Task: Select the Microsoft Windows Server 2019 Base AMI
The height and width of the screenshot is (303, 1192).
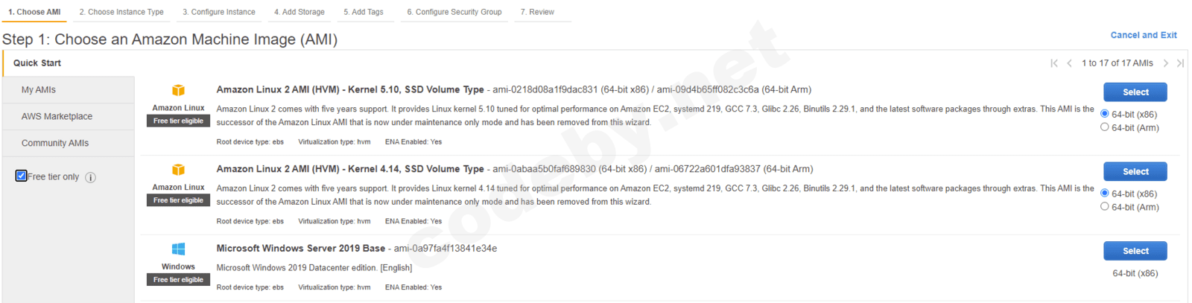Action: 1135,251
